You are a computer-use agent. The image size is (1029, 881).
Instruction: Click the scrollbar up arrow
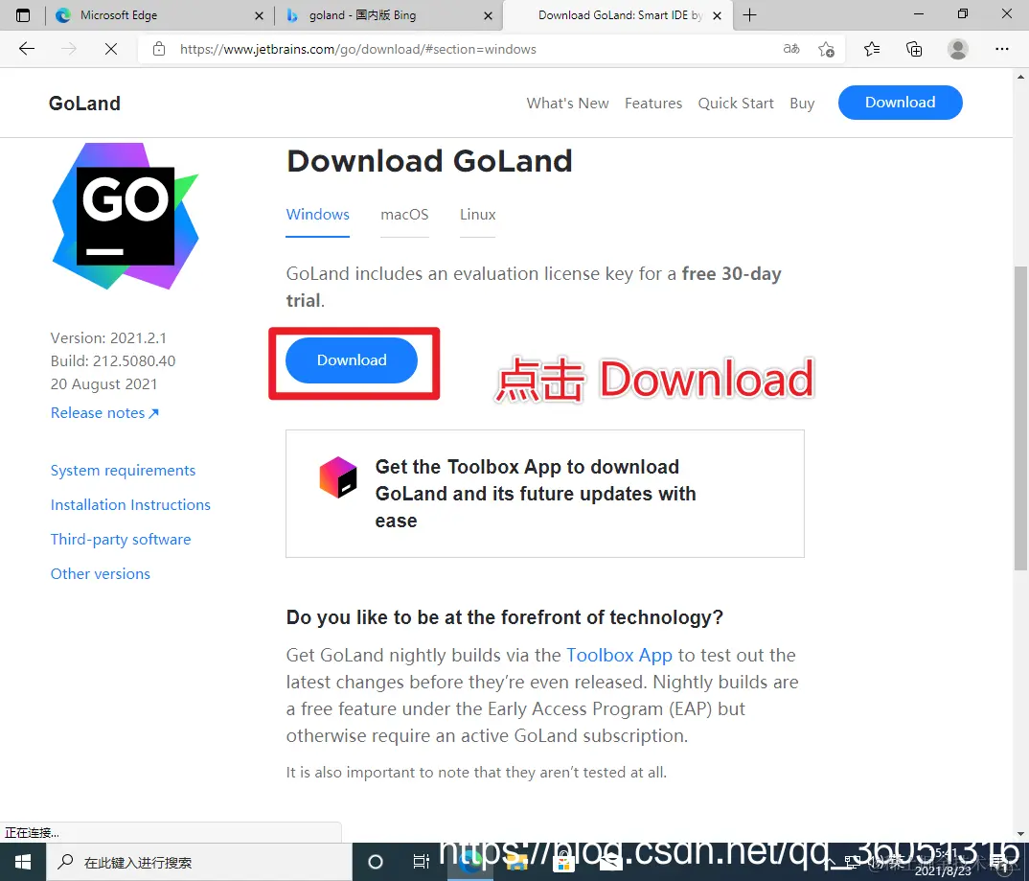tap(1020, 77)
